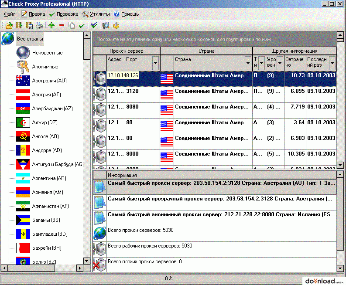Click the 0% progress bar
Image resolution: width=346 pixels, height=285 pixels.
coord(169,278)
